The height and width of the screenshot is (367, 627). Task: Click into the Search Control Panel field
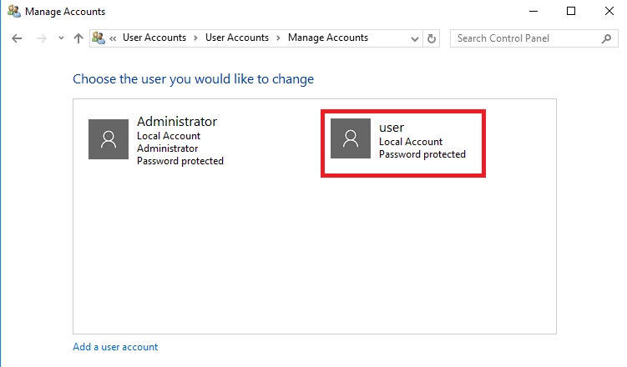524,38
